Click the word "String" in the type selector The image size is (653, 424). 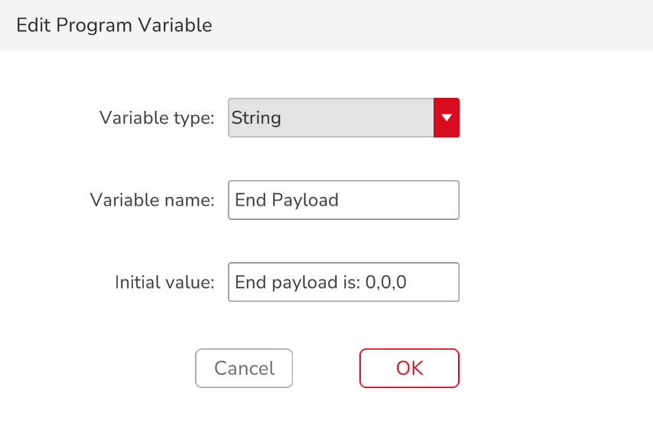pos(256,118)
